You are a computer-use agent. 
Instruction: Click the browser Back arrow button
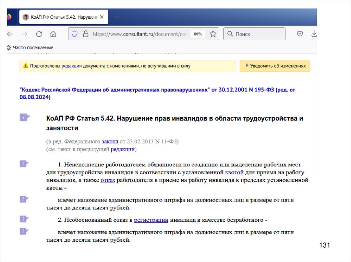click(x=10, y=34)
